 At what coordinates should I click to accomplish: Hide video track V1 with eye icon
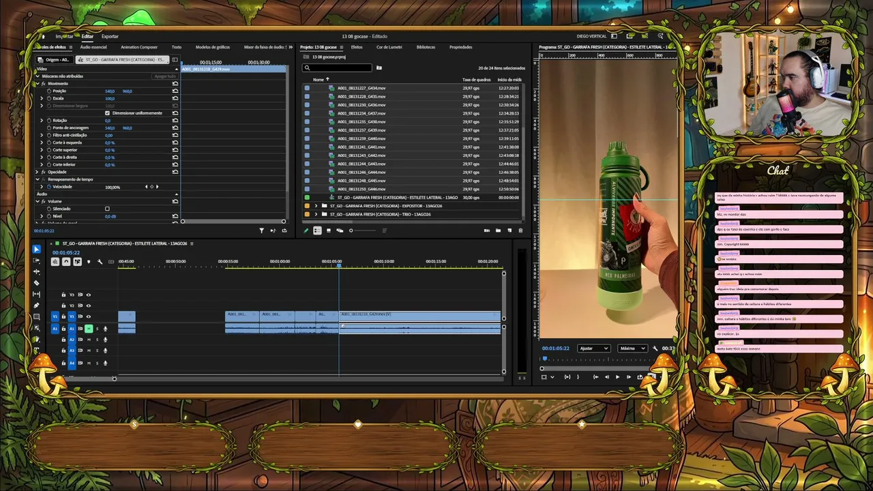click(x=88, y=316)
